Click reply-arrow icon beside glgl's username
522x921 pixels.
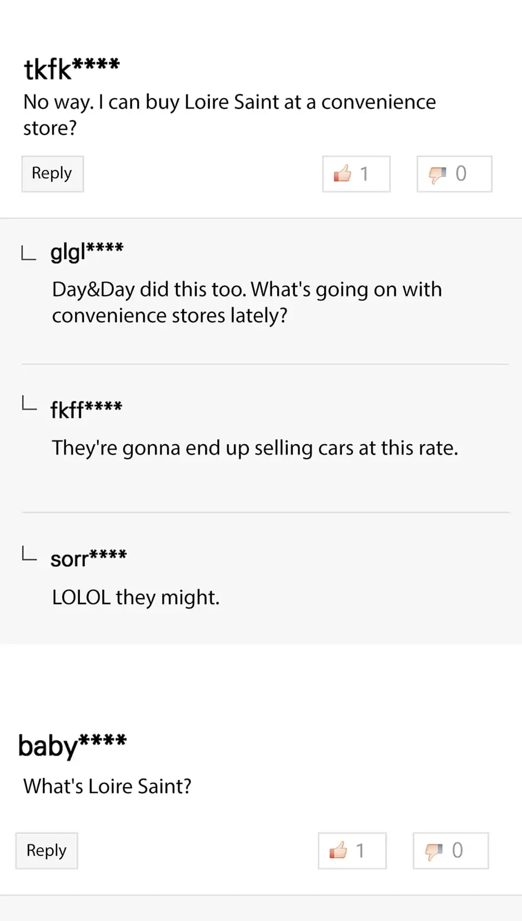click(28, 254)
